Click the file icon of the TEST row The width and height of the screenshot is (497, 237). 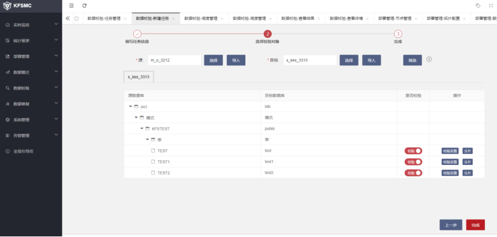[153, 151]
